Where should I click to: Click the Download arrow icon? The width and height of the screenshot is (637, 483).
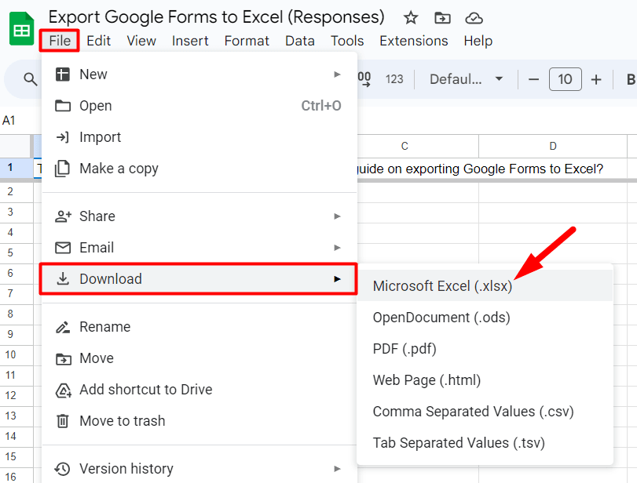[x=63, y=279]
